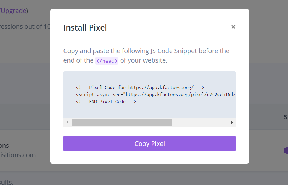The image size is (288, 185).
Task: Click the impressions out of 10 text
Action: pos(25,27)
